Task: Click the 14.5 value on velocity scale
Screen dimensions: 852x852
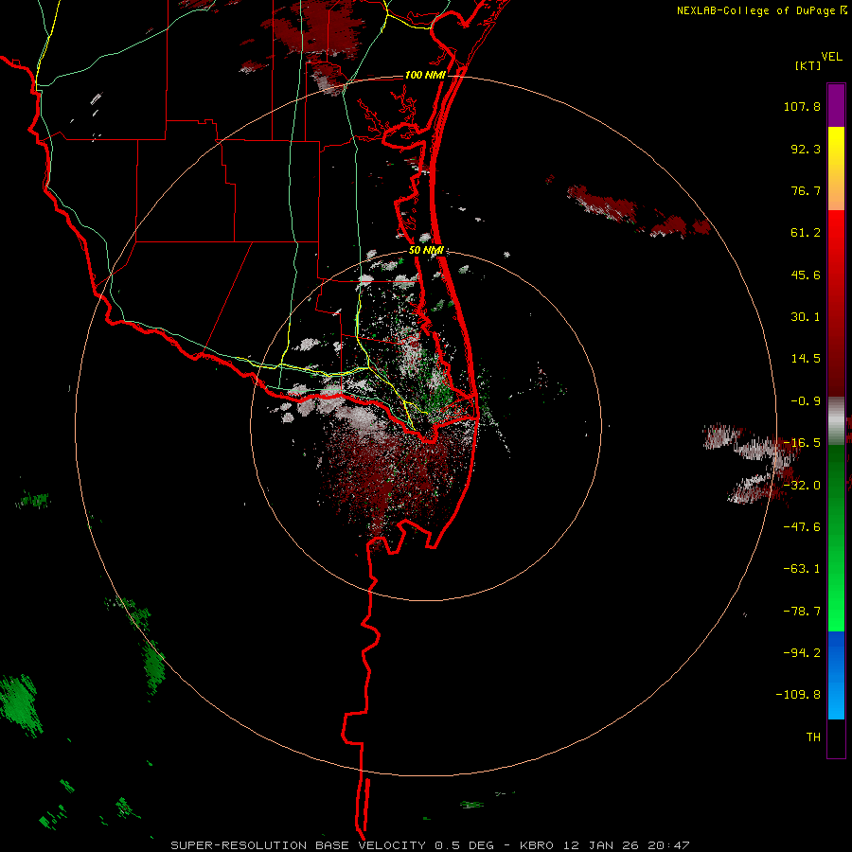Action: tap(806, 359)
